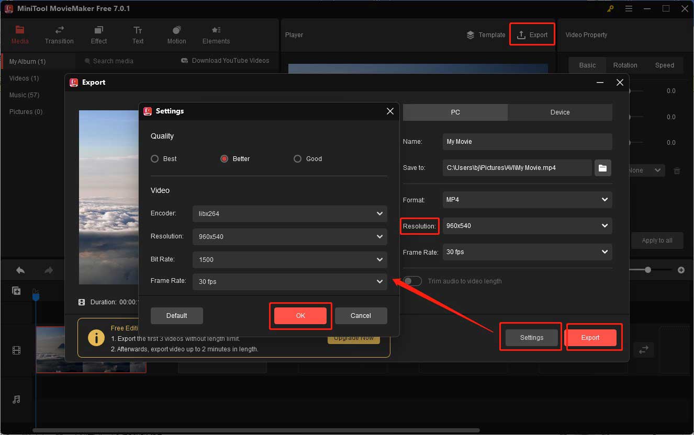The height and width of the screenshot is (435, 694).
Task: Open Resolution dropdown in Export window
Action: pyautogui.click(x=528, y=226)
